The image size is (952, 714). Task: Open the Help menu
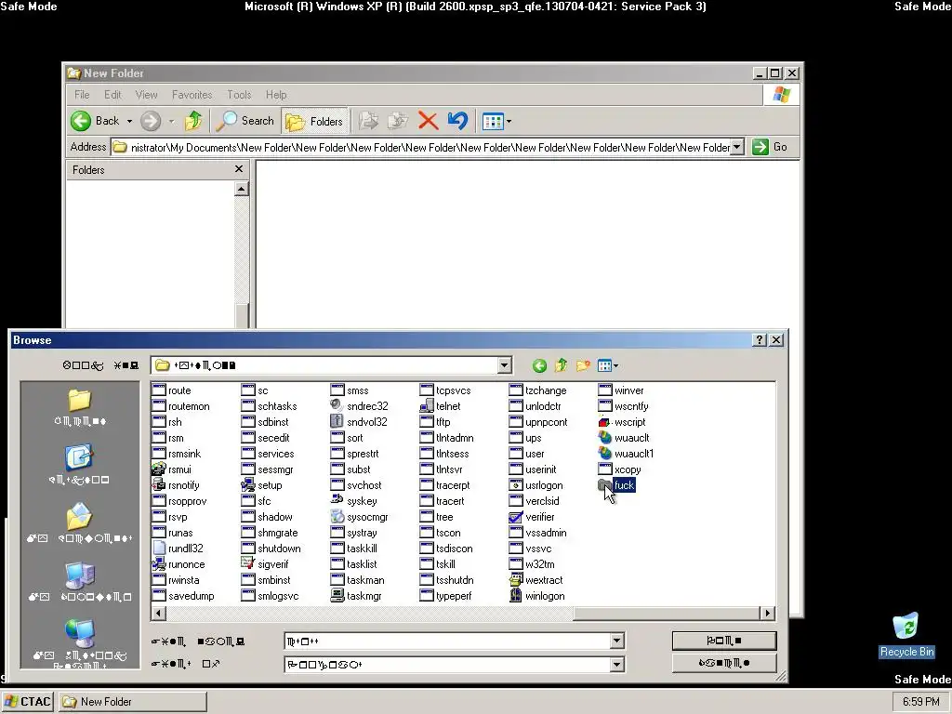[276, 95]
